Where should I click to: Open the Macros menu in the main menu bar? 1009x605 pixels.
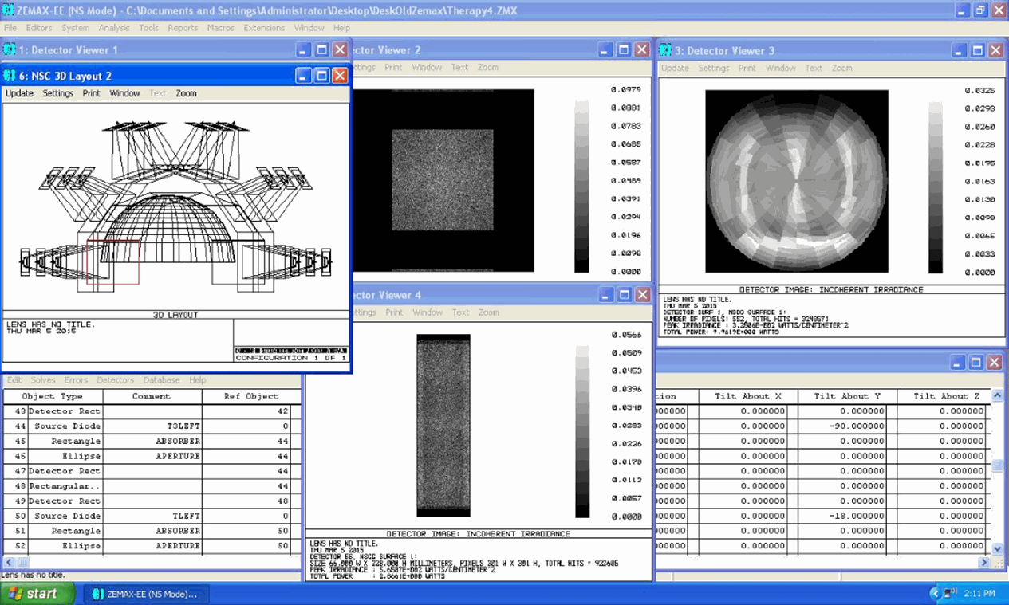(x=220, y=27)
